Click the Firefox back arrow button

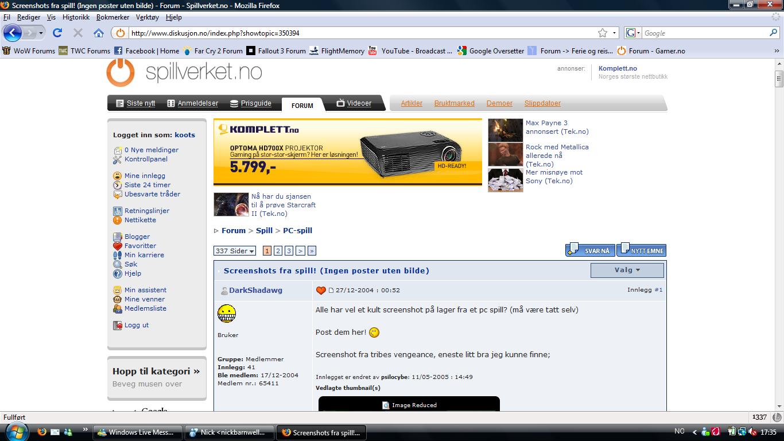coord(12,33)
